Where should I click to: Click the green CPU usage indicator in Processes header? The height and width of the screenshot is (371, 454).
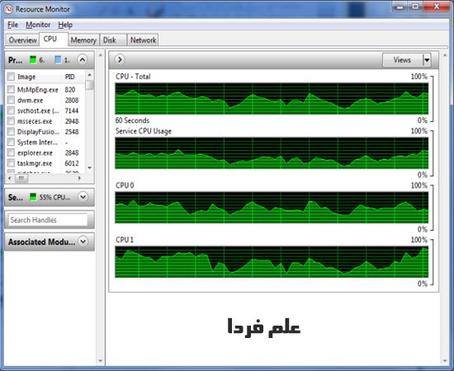click(x=33, y=60)
